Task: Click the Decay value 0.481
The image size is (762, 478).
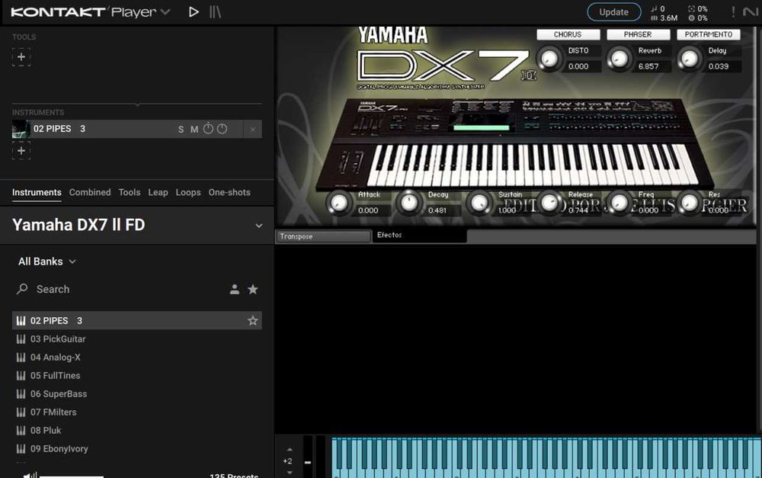Action: (x=437, y=210)
